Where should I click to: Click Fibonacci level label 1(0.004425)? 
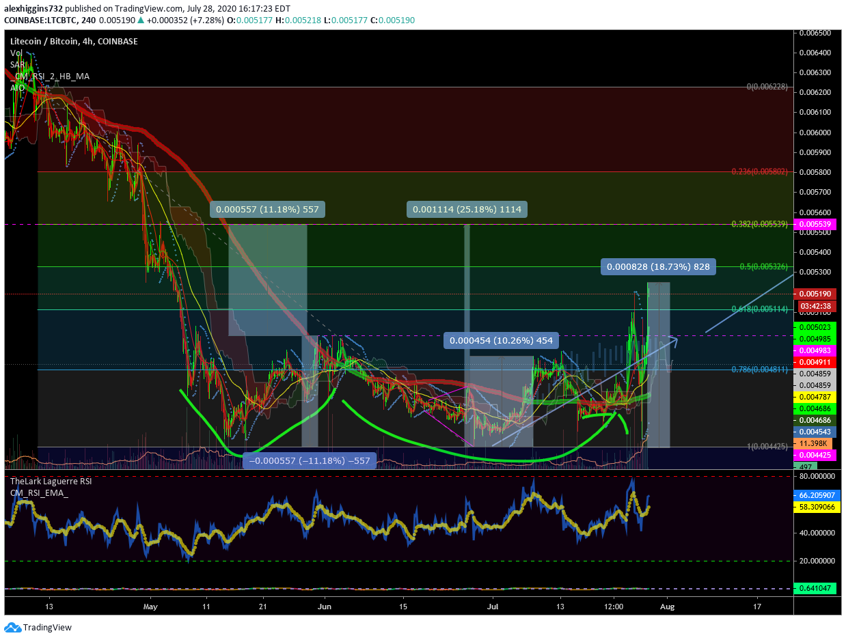pyautogui.click(x=767, y=447)
